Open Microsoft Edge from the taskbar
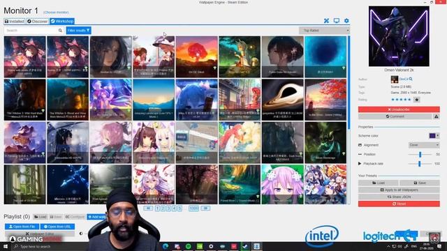The height and width of the screenshot is (251, 447). coord(166,246)
